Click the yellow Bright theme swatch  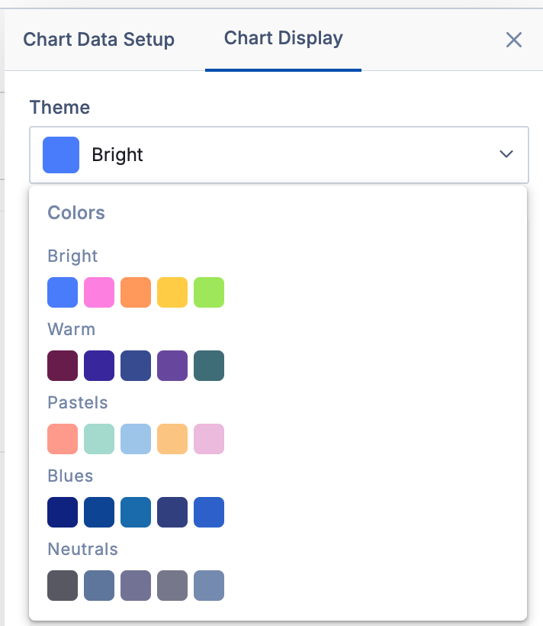point(172,292)
